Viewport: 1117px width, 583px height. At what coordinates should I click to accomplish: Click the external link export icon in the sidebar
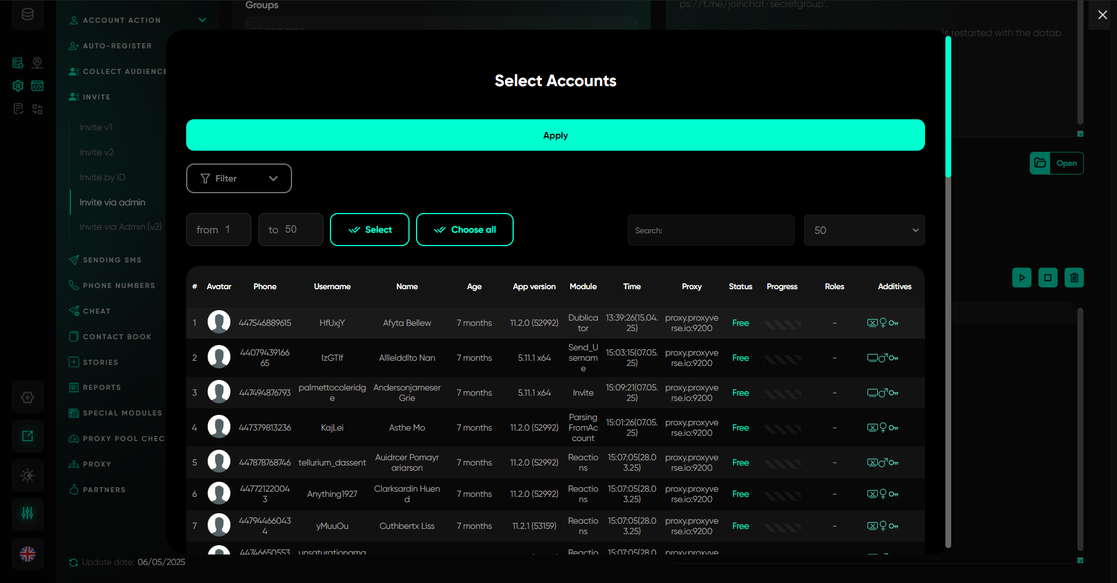tap(27, 436)
